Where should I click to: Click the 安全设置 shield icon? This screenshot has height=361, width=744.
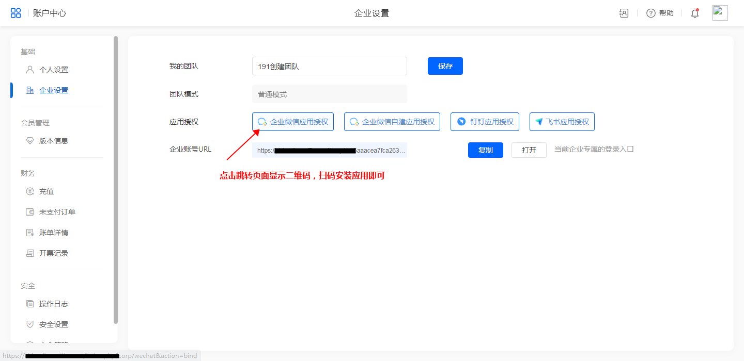point(30,324)
